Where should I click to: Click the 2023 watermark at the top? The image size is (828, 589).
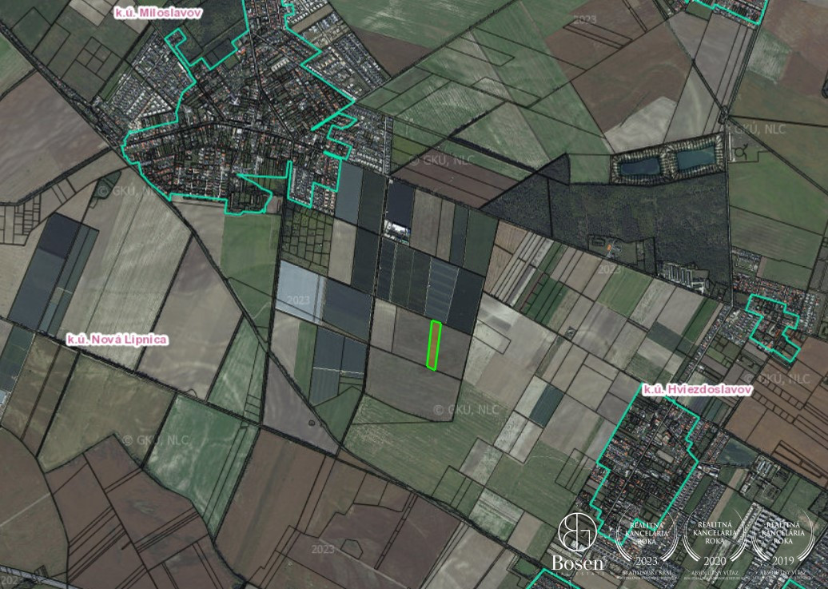584,18
